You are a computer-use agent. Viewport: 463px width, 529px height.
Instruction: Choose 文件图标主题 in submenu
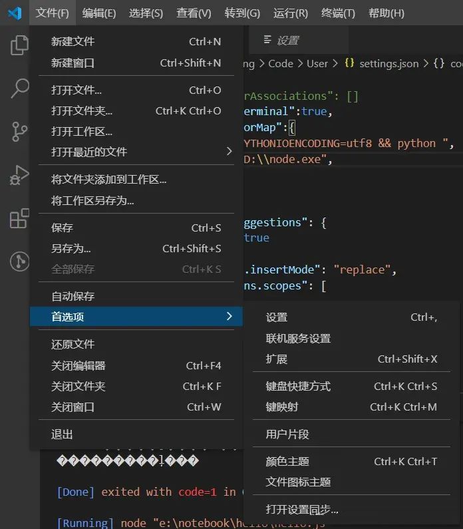pyautogui.click(x=351, y=482)
